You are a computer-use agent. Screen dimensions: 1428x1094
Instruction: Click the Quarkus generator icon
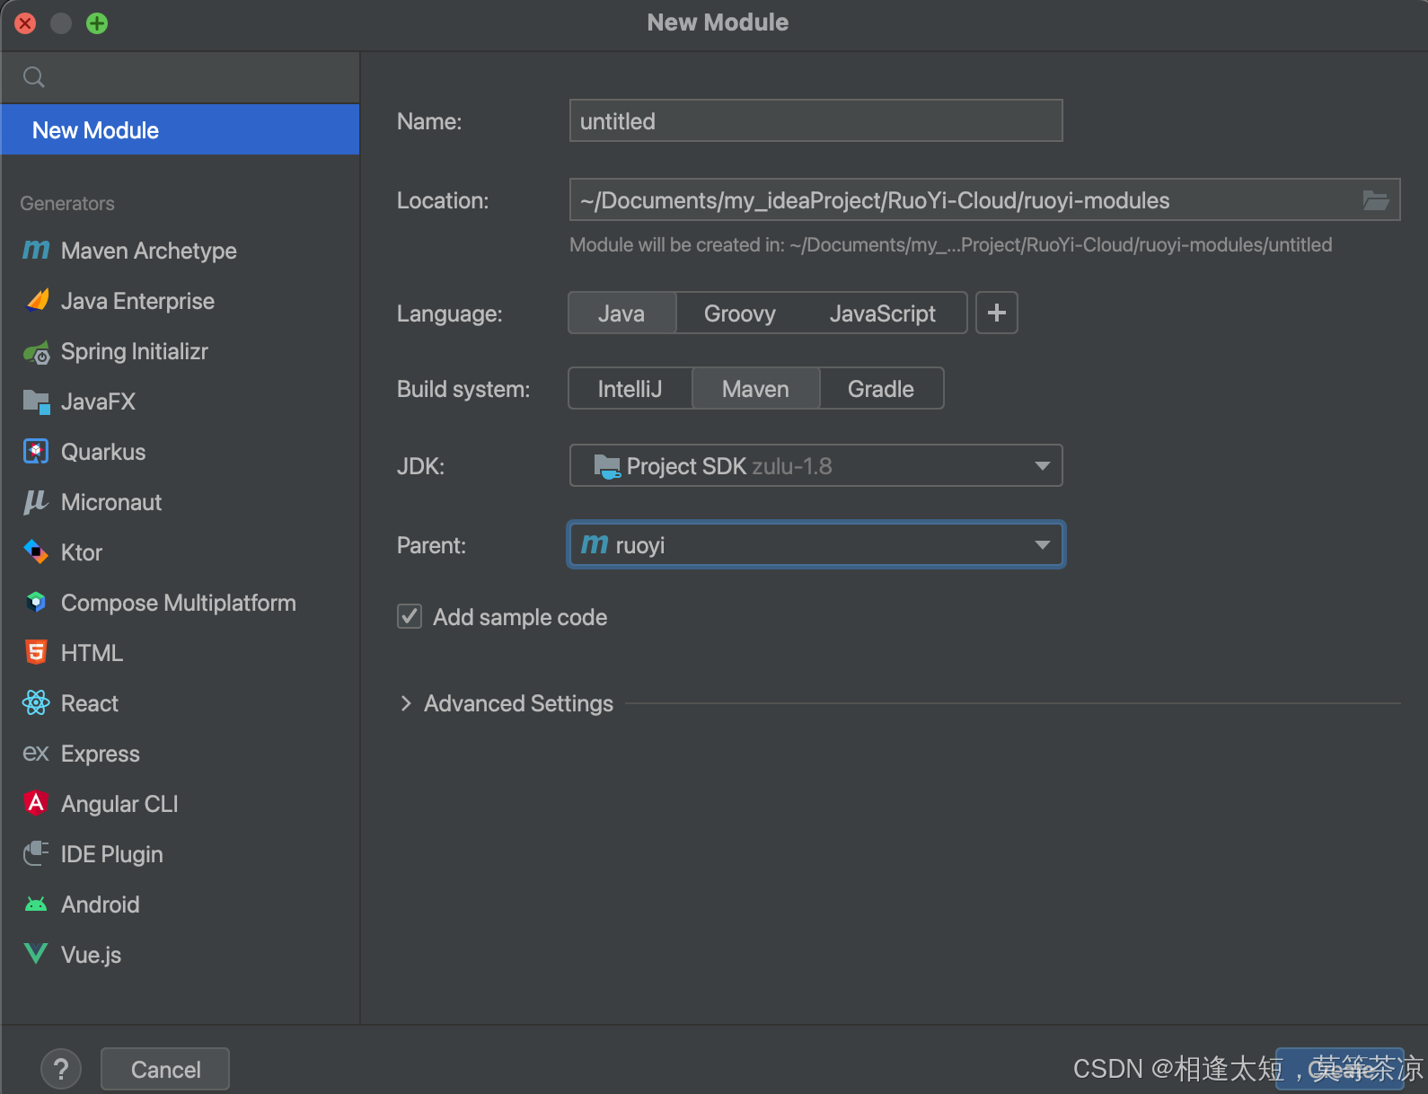point(36,451)
